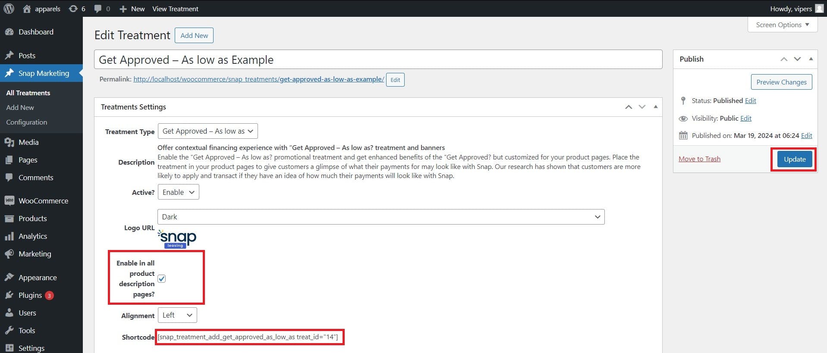This screenshot has width=827, height=353.
Task: Expand the Screen Options panel
Action: point(783,25)
